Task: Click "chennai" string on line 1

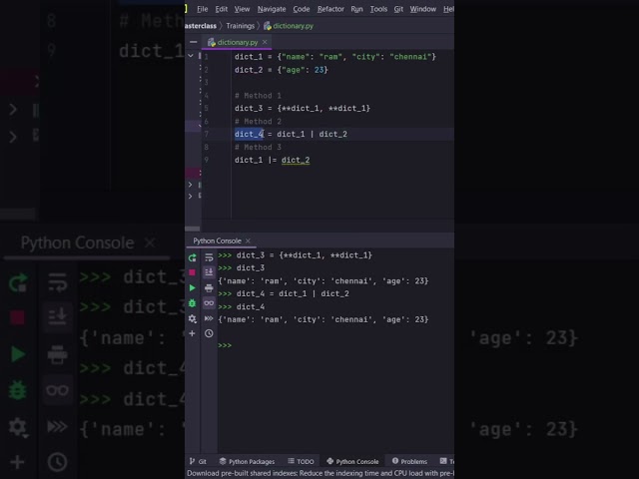Action: coord(410,57)
